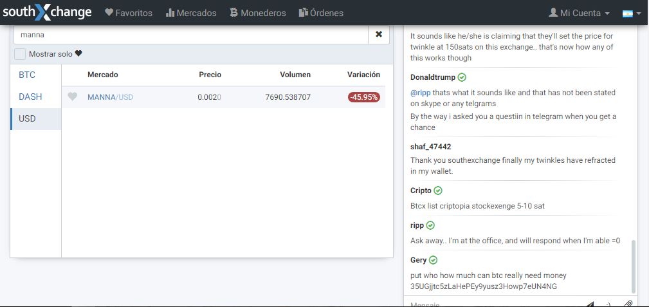The width and height of the screenshot is (649, 307).
Task: Click the bar chart icon beside Mercados
Action: click(x=170, y=12)
